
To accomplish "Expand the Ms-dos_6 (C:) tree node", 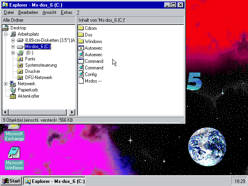I will point(13,46).
